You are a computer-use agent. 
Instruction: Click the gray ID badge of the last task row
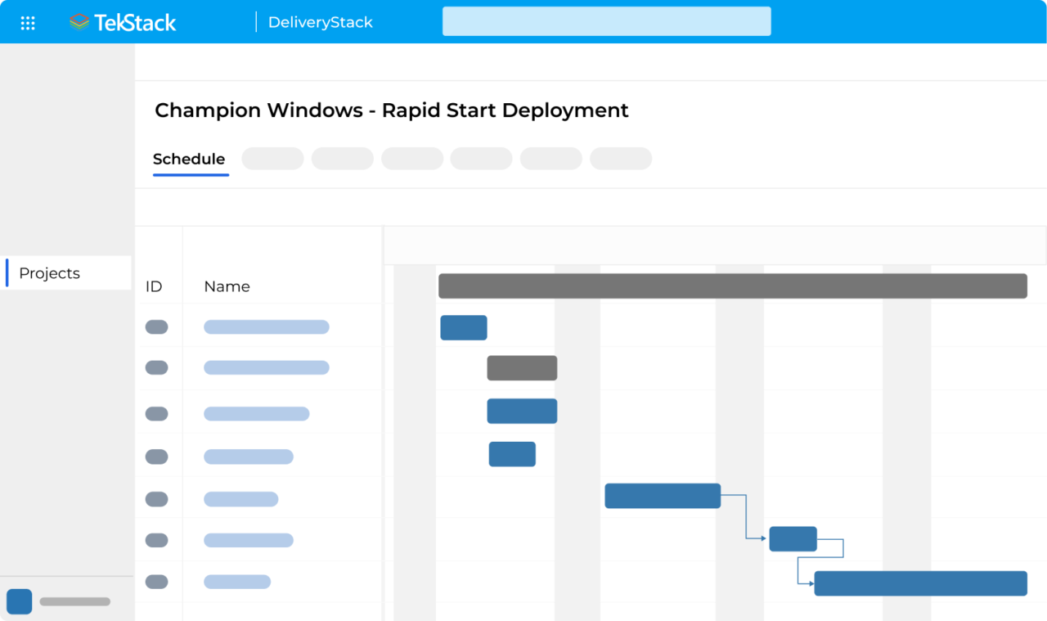(x=157, y=581)
